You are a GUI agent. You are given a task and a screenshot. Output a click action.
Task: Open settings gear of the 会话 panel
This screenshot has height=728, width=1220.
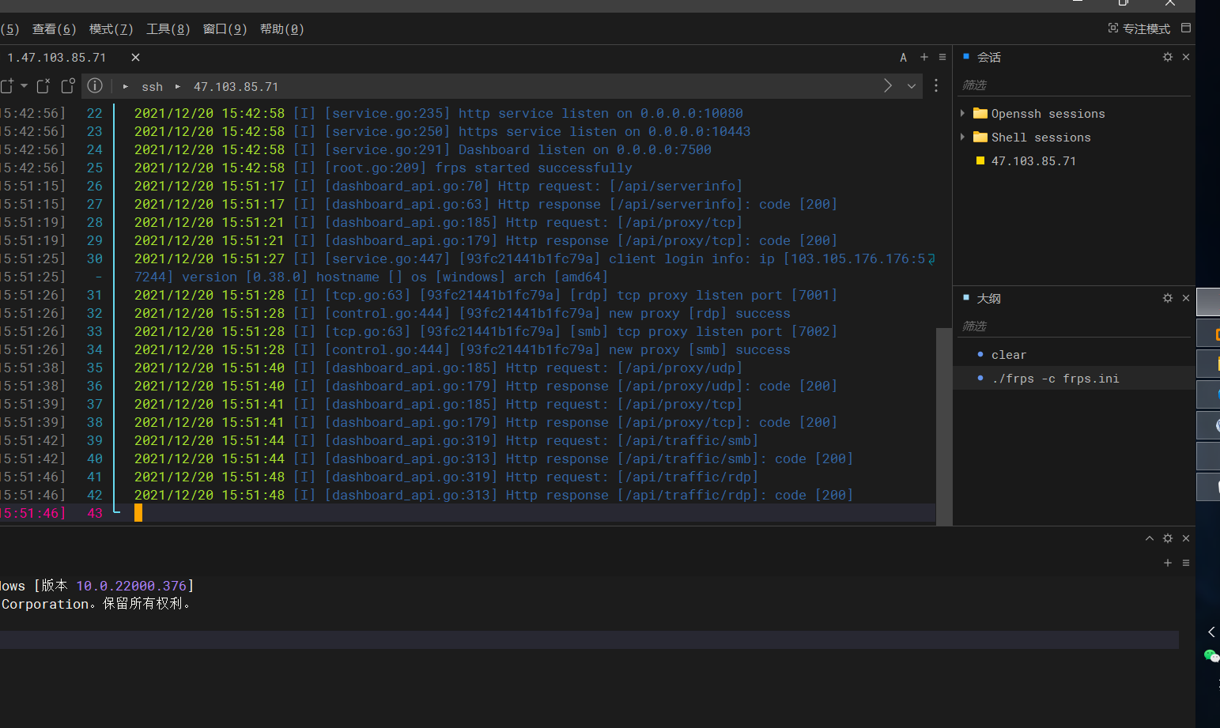(1168, 57)
